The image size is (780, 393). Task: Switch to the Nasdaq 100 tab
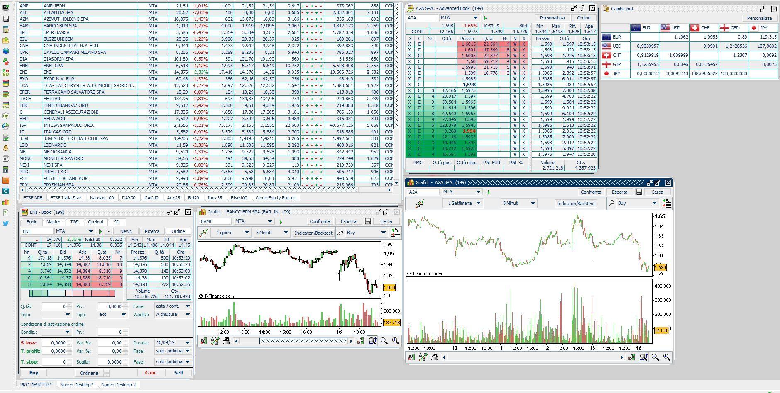pyautogui.click(x=102, y=198)
